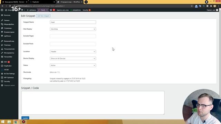
Task: Switch to the Duplicator browser tab
Action: (x=41, y=2)
